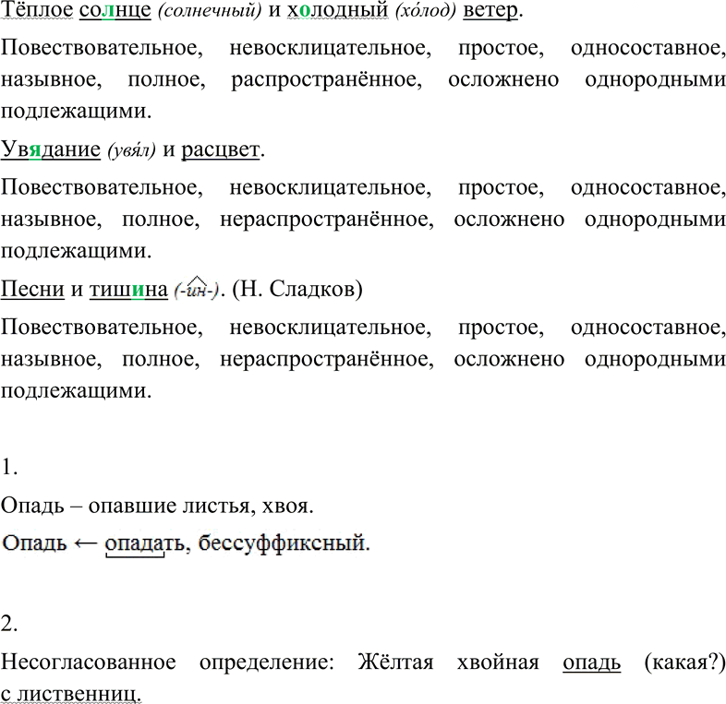
Task: Click the word 'холодный' in first line
Action: coord(338,10)
